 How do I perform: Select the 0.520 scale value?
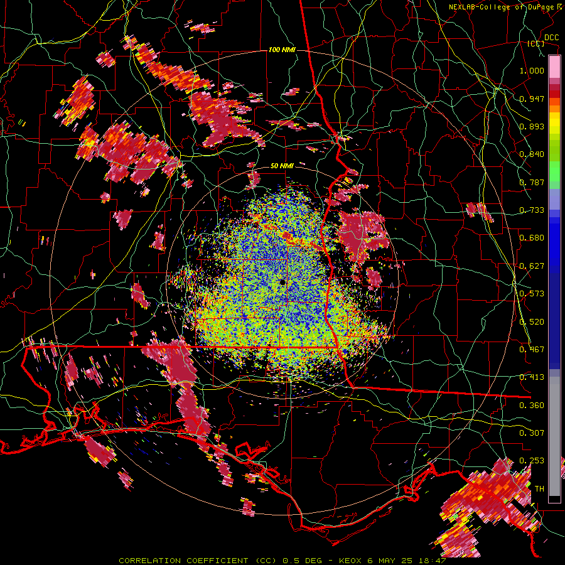point(532,321)
